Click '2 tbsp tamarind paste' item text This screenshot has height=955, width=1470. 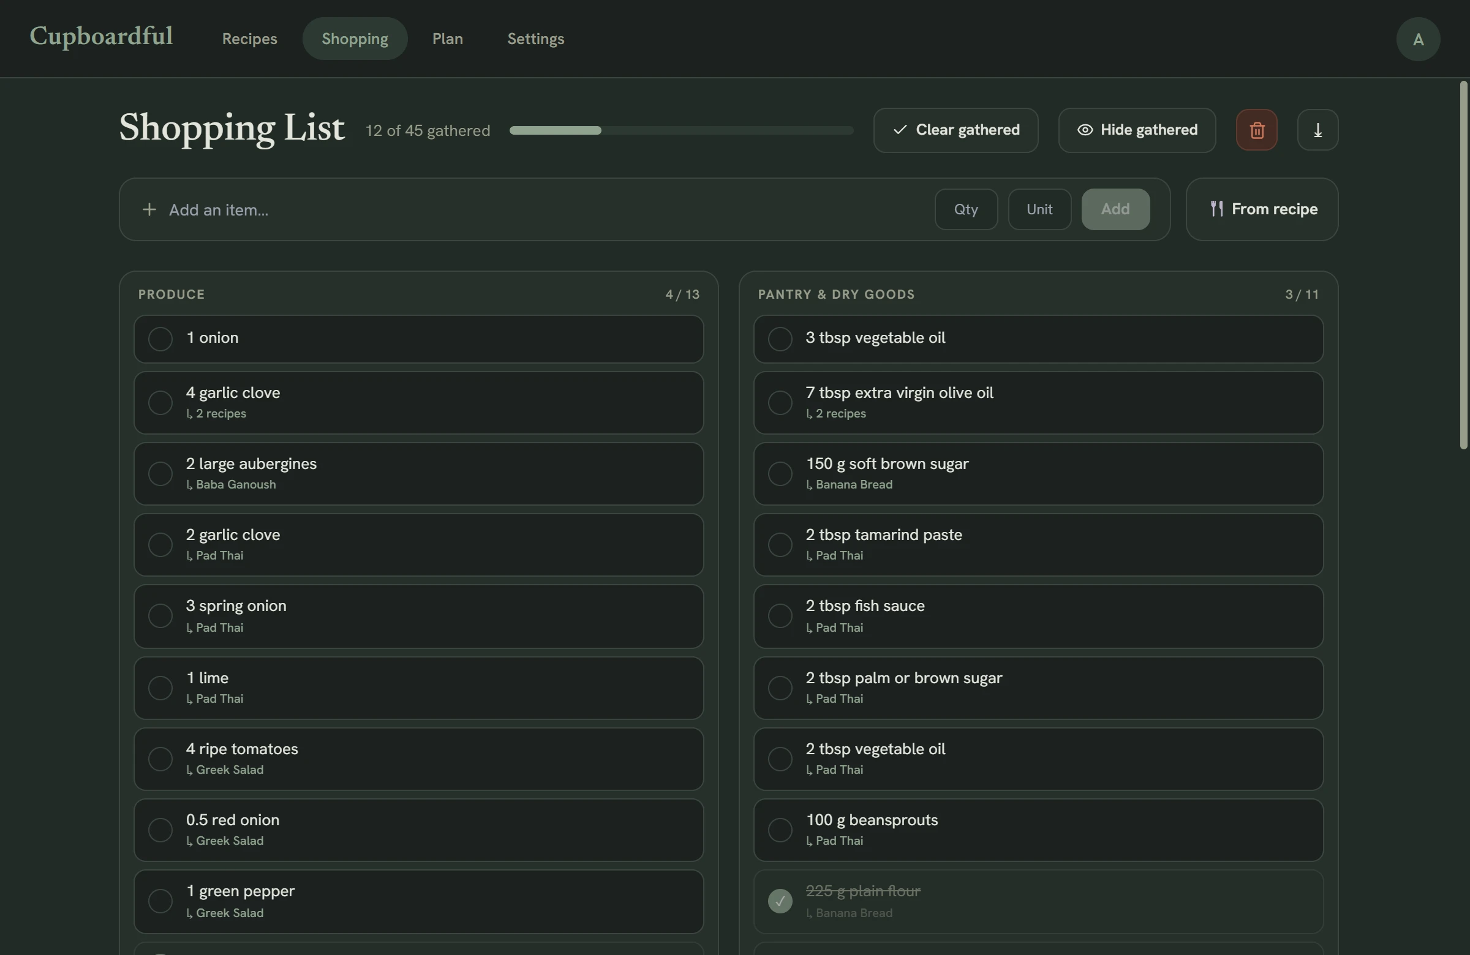pos(884,534)
